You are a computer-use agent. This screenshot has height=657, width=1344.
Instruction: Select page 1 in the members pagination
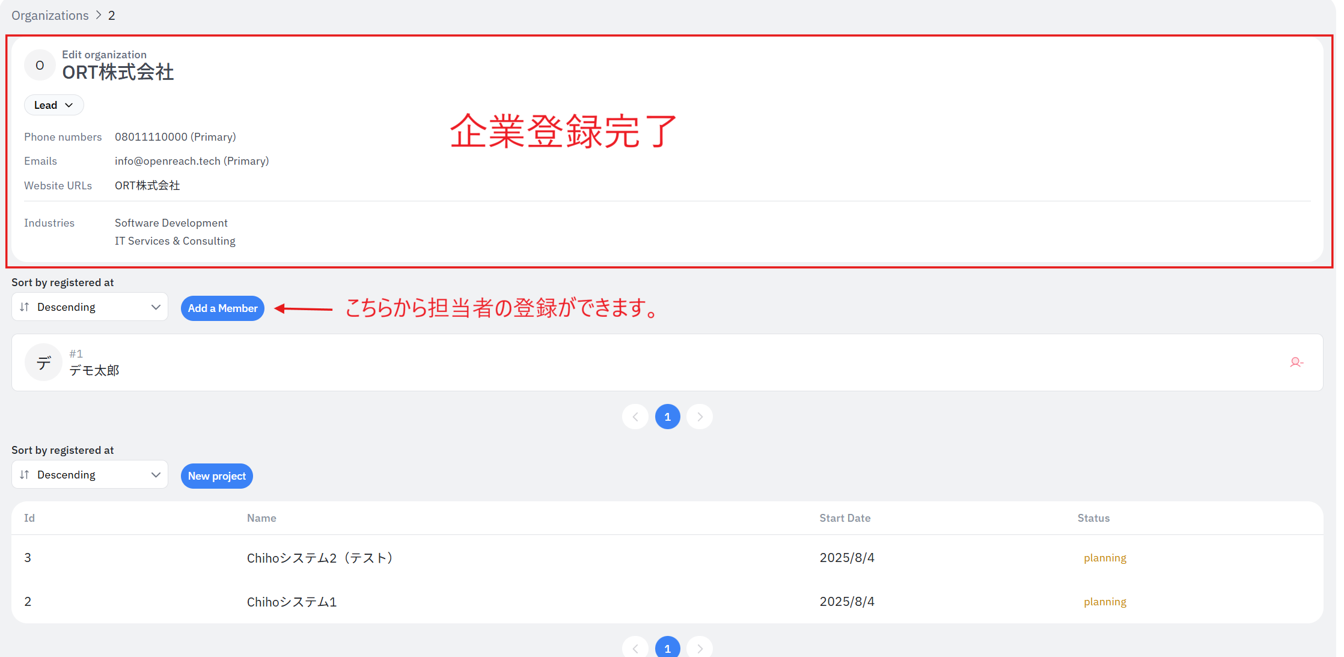coord(667,417)
